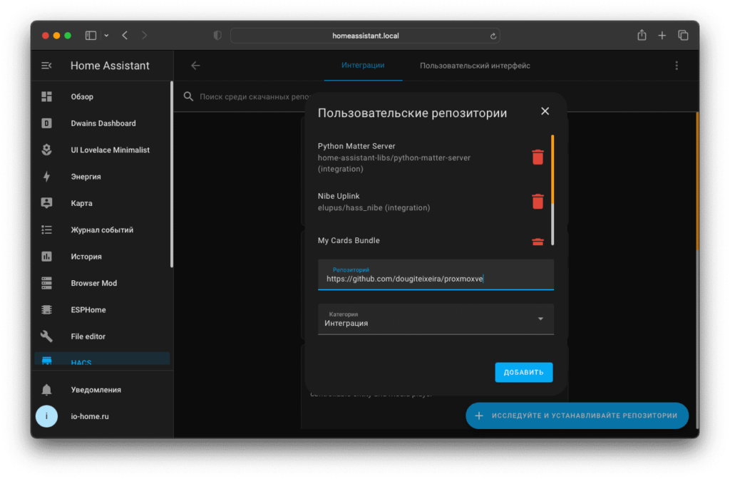
Task: Click the search magnifier icon
Action: [x=188, y=96]
